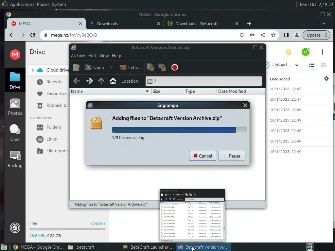Switch to the Downloads tab in Chrome
Screen dimensions: 335x251
click(125, 24)
